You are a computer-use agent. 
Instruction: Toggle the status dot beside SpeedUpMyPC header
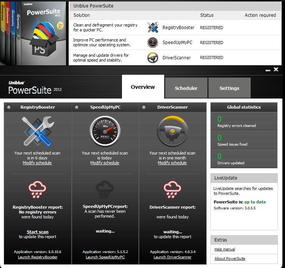tap(77, 107)
